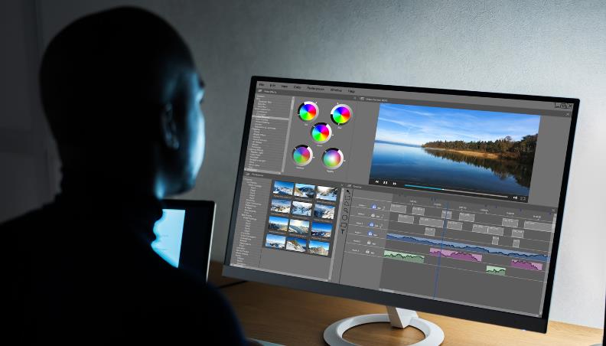The image size is (606, 346).
Task: Click the volume speaker icon in preview
Action: (515, 197)
